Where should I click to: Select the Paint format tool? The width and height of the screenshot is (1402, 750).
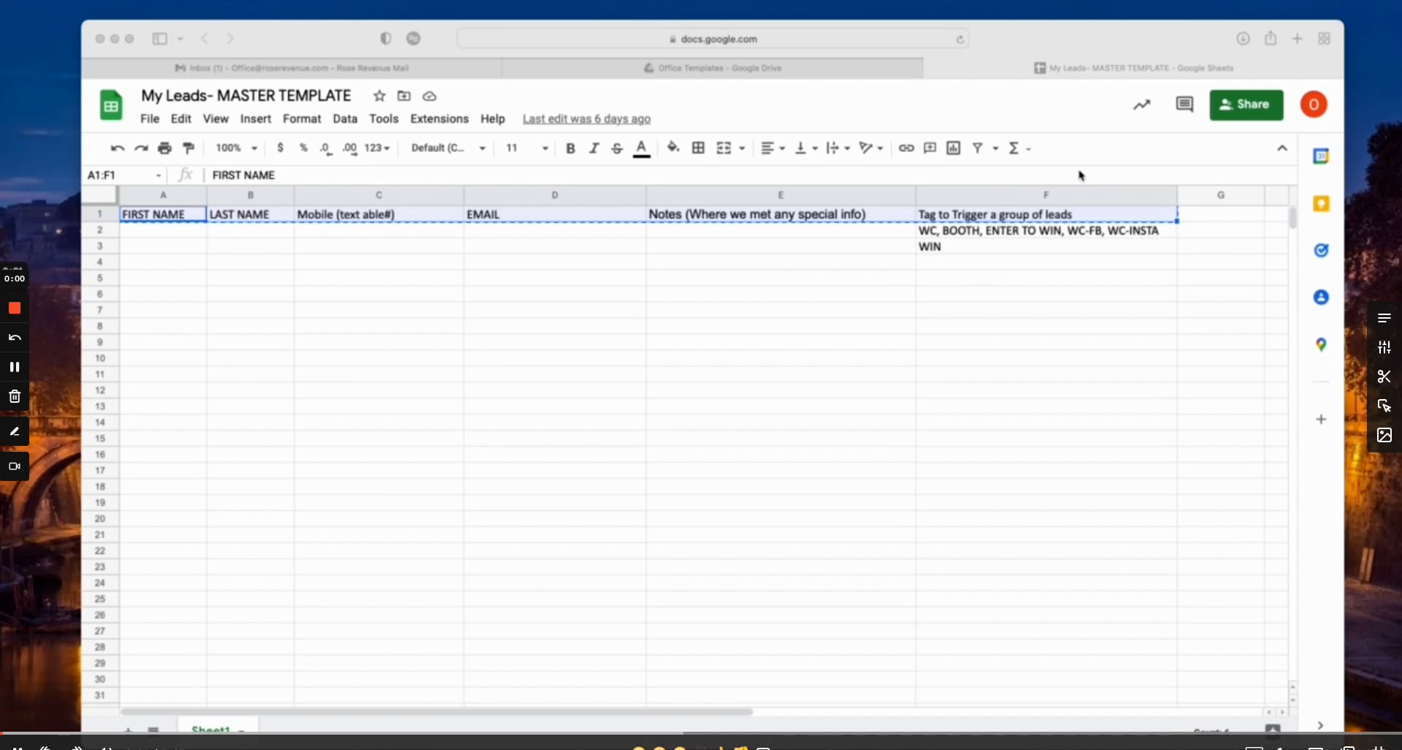pyautogui.click(x=189, y=148)
